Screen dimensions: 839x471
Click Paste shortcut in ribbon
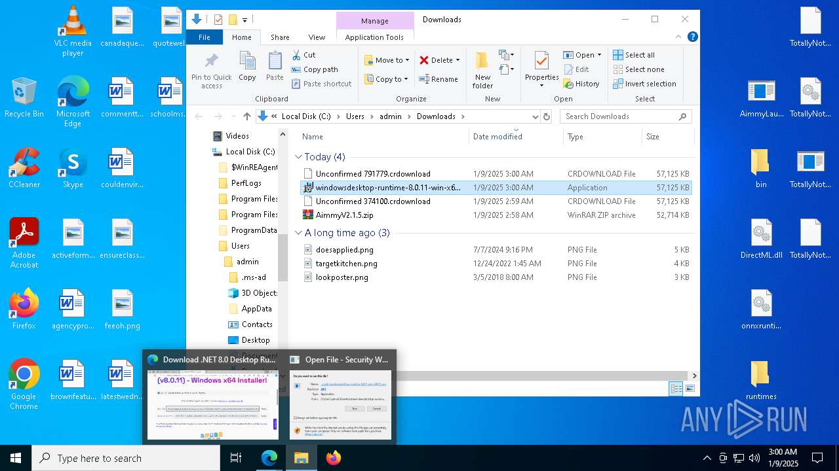(x=321, y=84)
